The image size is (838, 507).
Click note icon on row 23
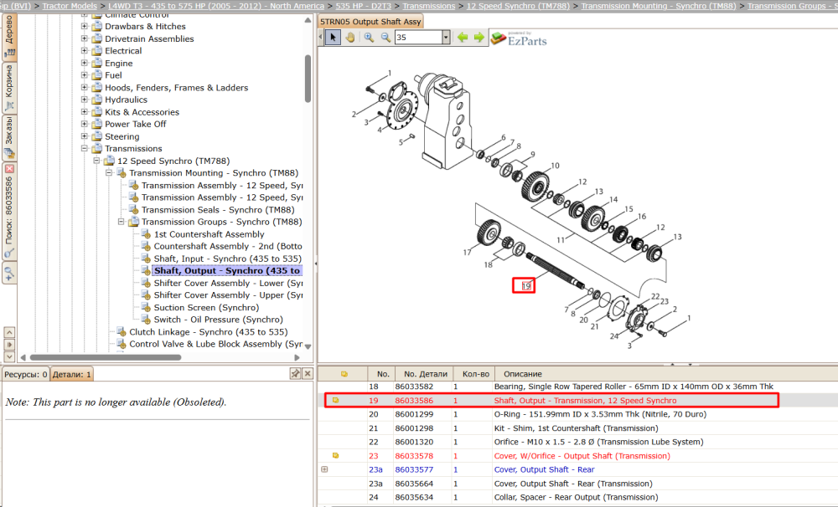click(x=336, y=456)
